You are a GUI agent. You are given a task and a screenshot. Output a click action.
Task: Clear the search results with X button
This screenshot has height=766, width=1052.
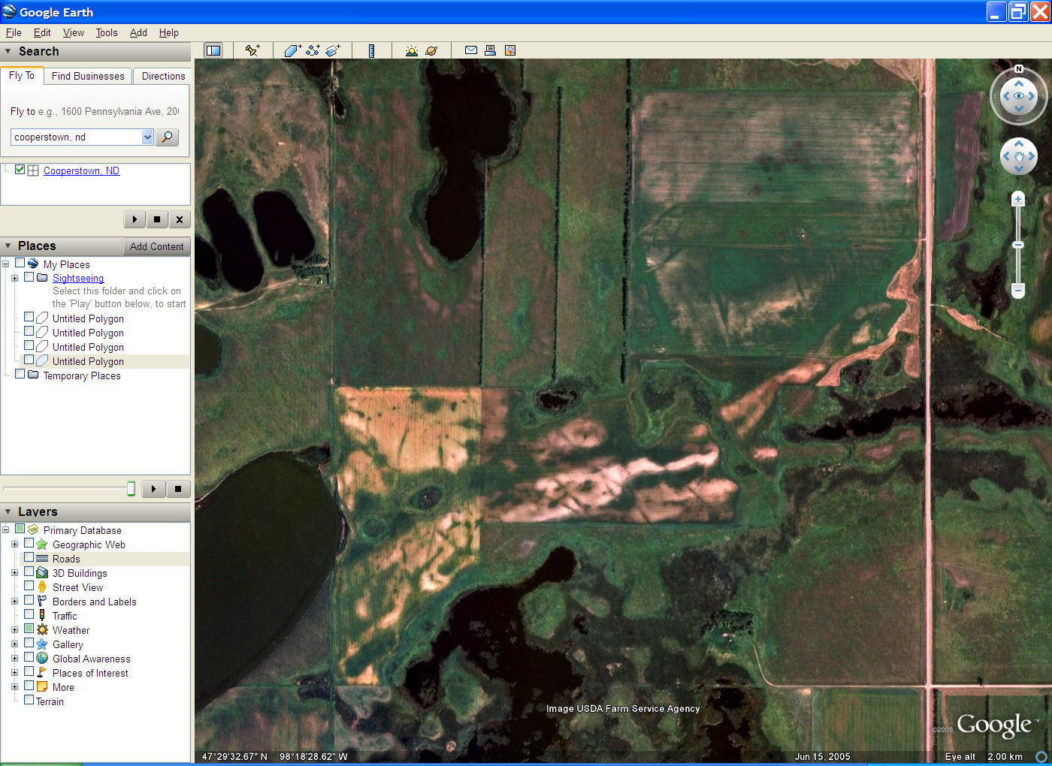coord(179,219)
